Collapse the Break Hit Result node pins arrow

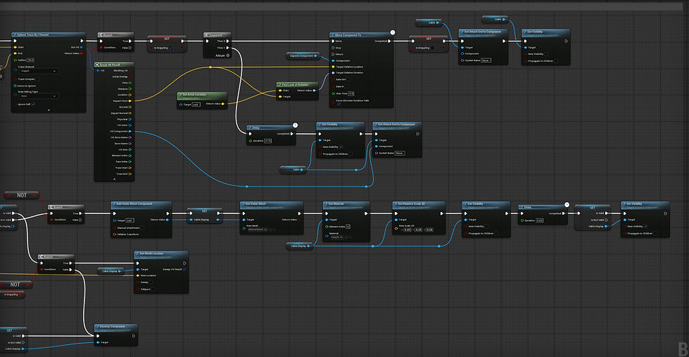click(x=114, y=179)
